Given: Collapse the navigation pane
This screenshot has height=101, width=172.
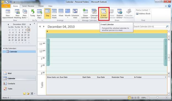Looking at the screenshot, I should point(34,24).
